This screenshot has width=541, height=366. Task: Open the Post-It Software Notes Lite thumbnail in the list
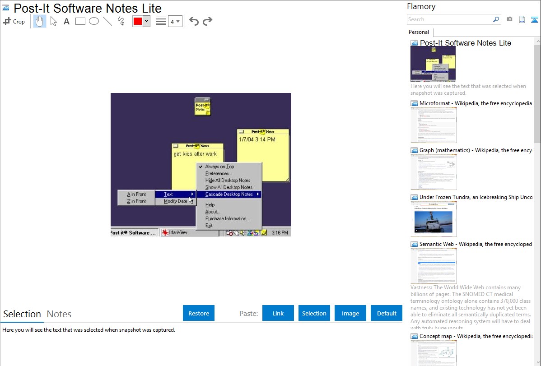(433, 64)
